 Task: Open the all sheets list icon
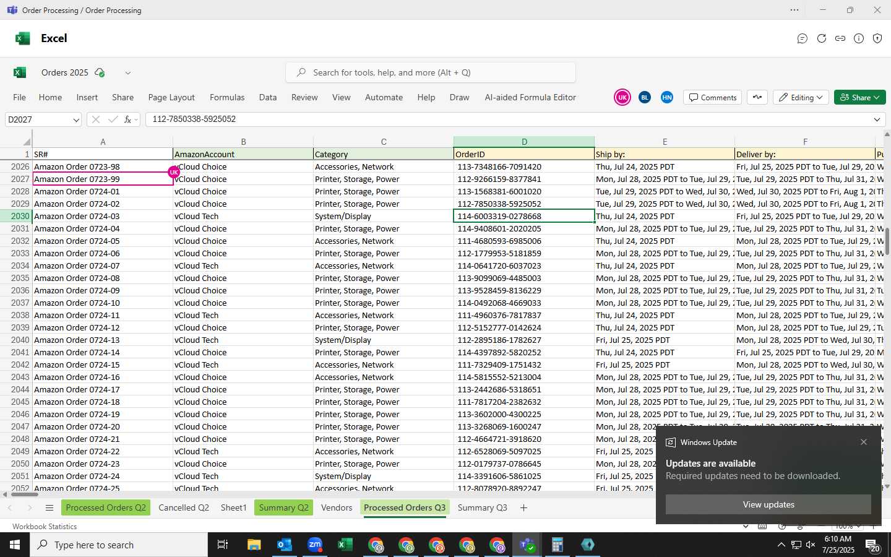(49, 507)
